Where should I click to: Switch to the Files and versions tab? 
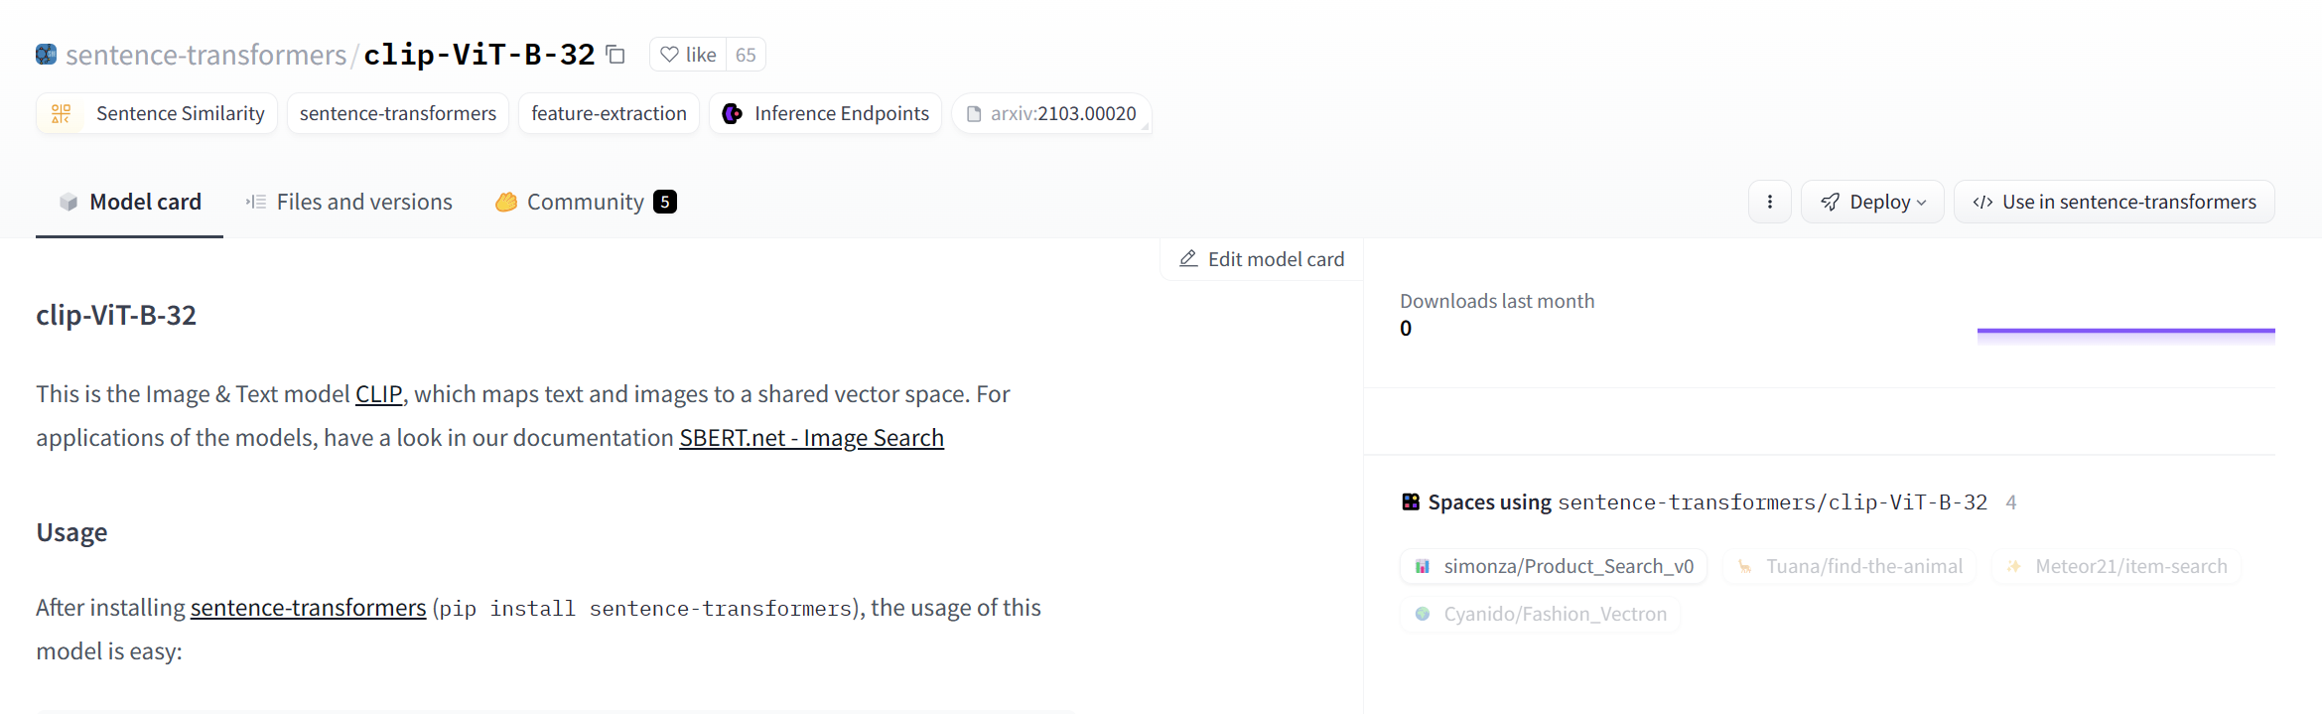(x=349, y=202)
